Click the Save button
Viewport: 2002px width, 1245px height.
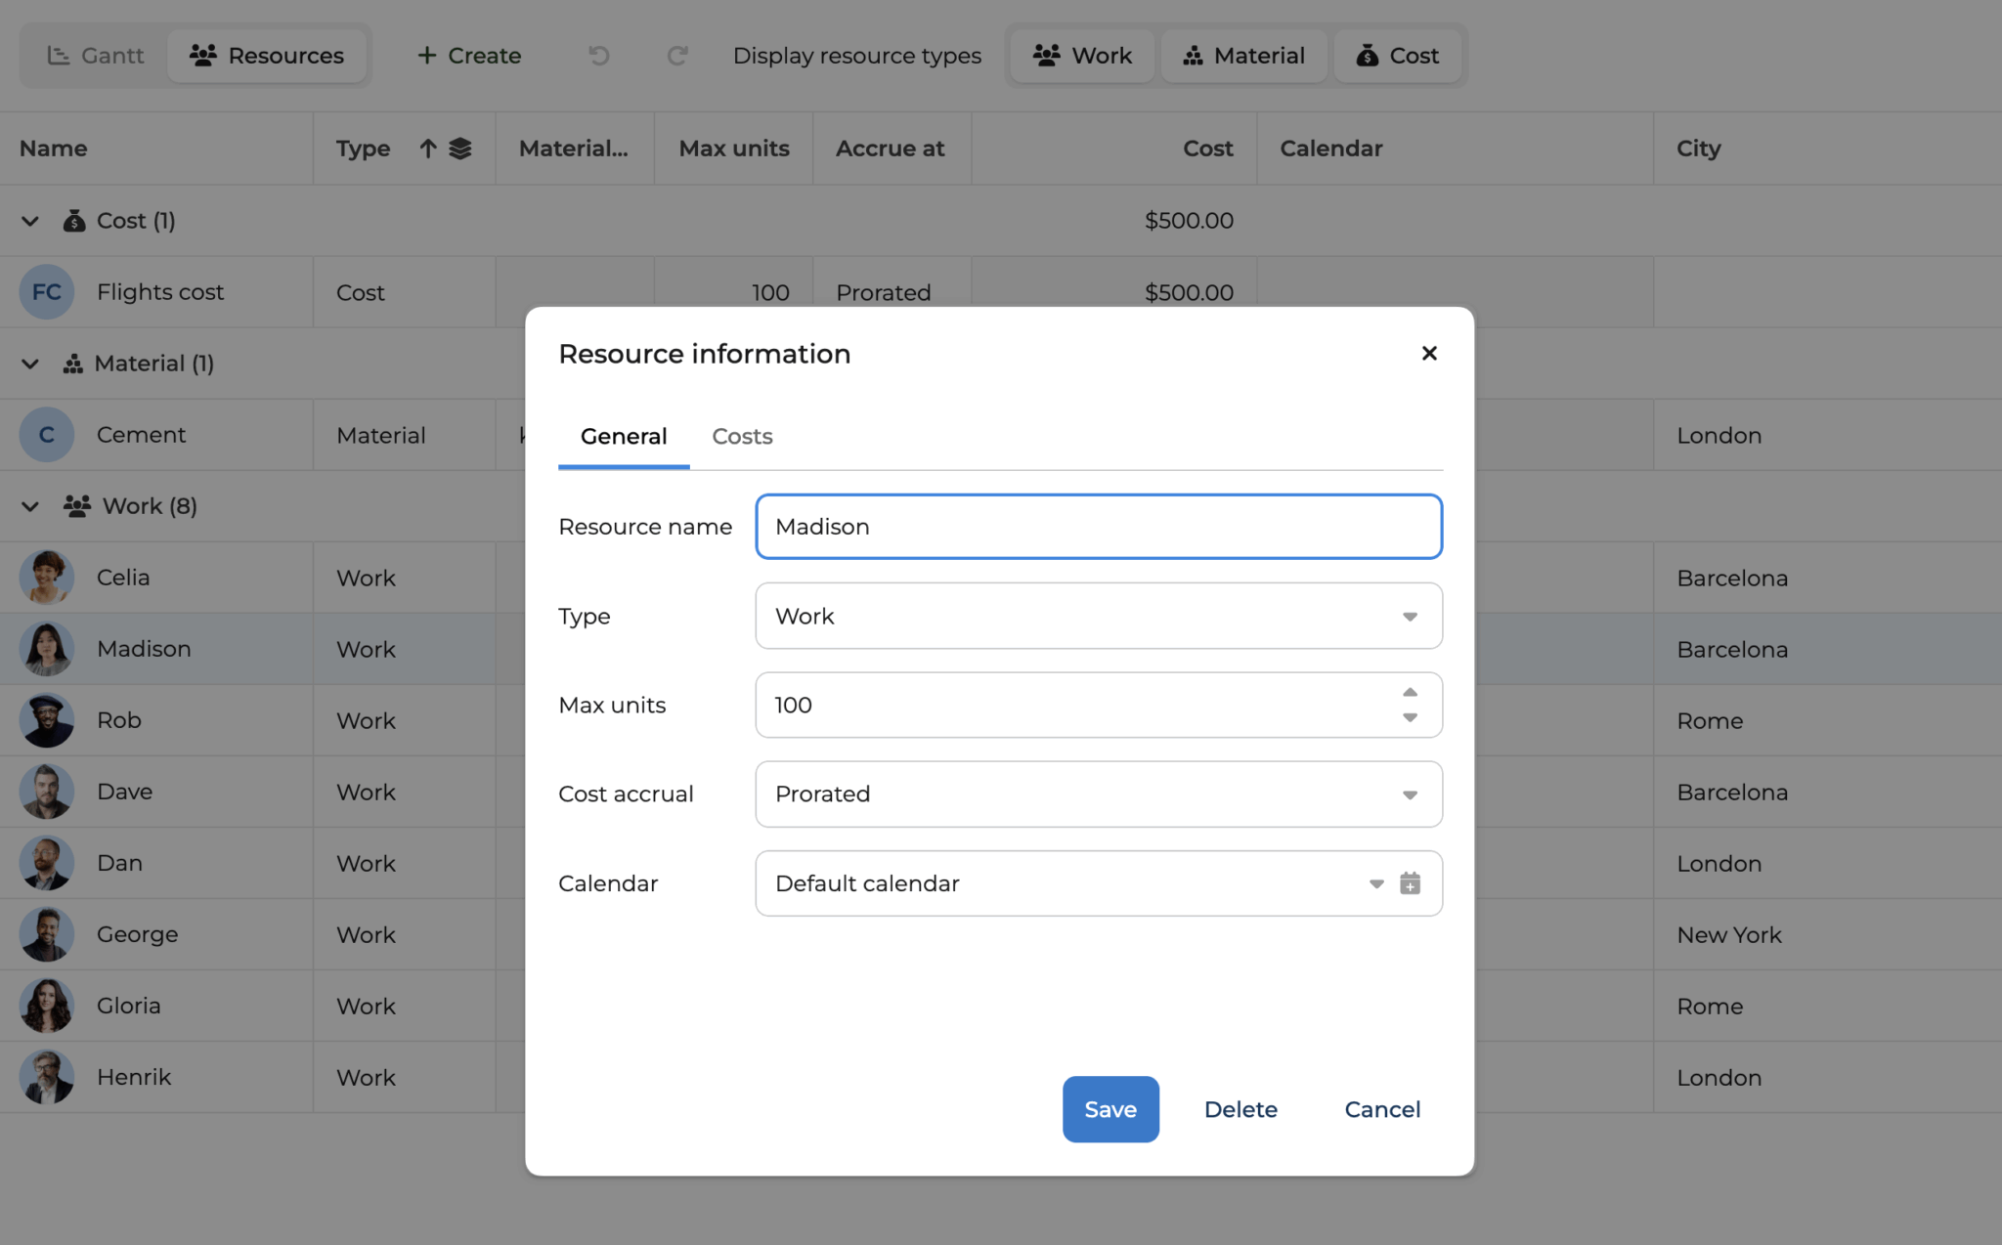1110,1109
